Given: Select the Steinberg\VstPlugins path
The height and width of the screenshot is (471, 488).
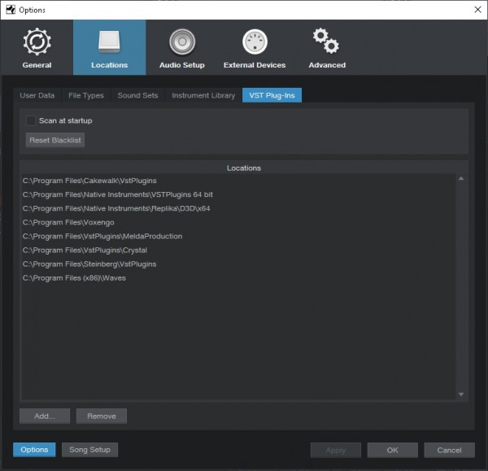Looking at the screenshot, I should 238,264.
